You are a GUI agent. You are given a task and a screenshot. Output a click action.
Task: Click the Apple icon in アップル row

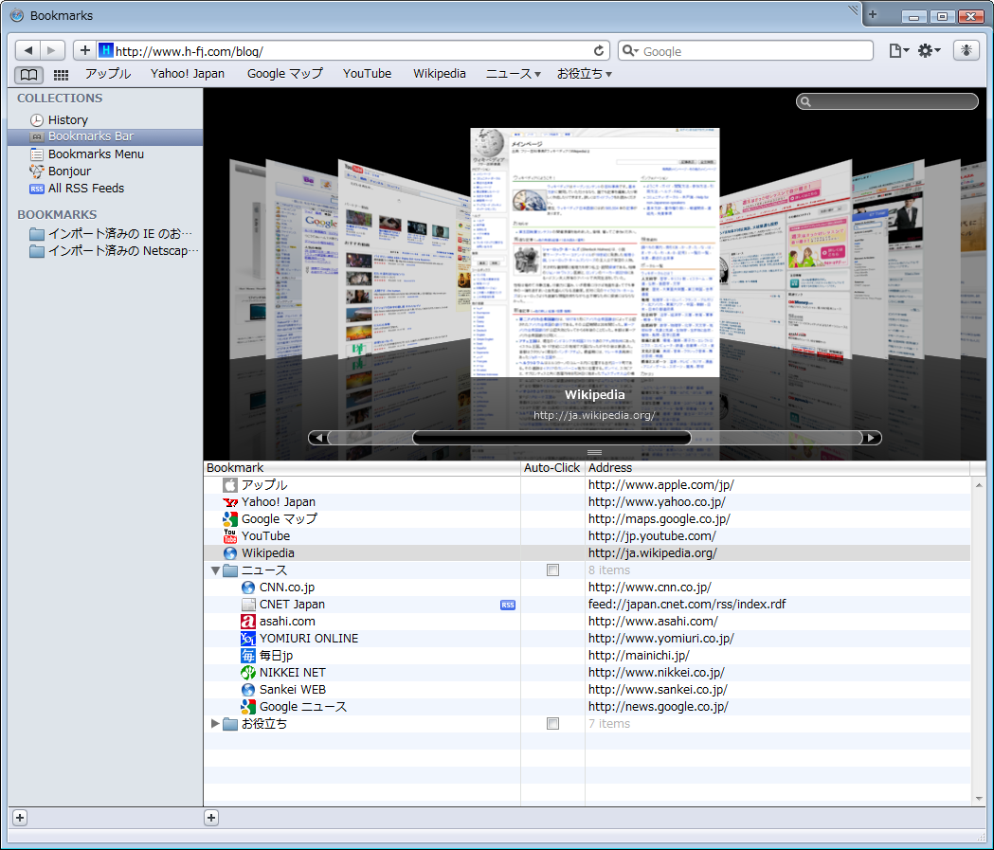point(230,485)
